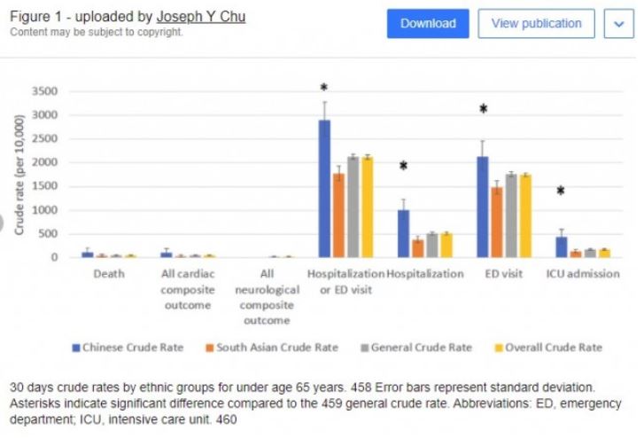Expand the chevron dropdown beside View publication
This screenshot has height=438, width=644.
618,24
